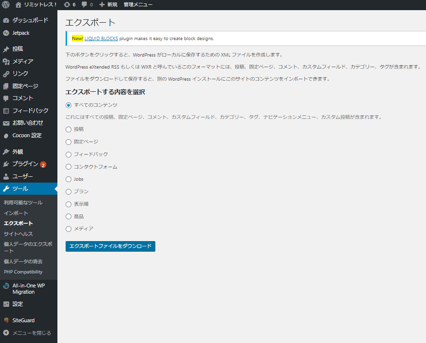Click the ツール wrench icon
Screen dimensions: 426x343
pyautogui.click(x=6, y=189)
